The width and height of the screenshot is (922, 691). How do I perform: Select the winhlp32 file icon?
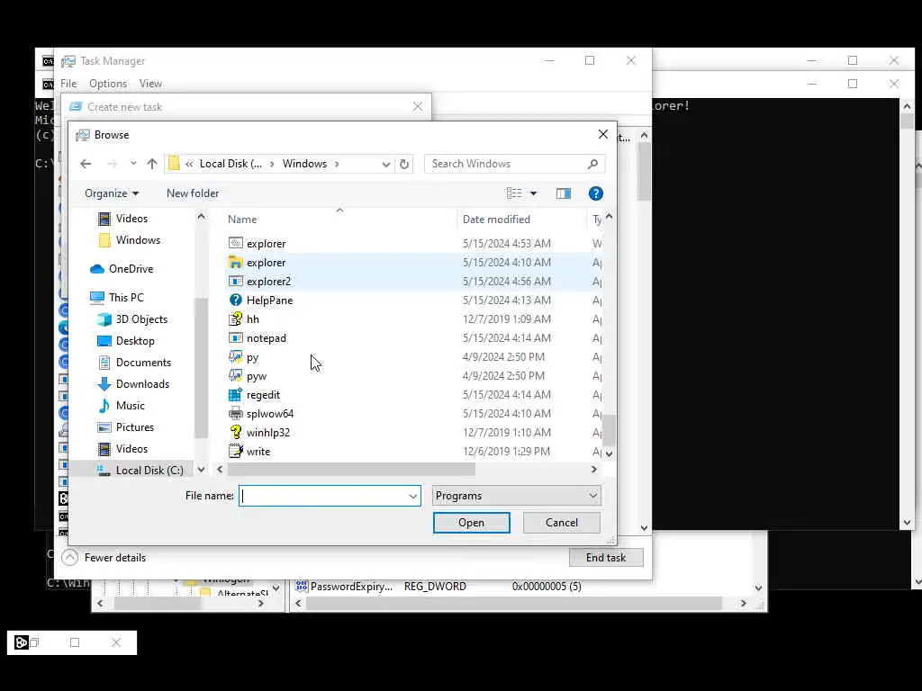pyautogui.click(x=235, y=433)
